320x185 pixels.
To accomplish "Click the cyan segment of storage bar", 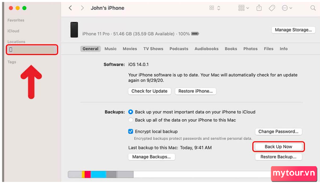I will [x=98, y=174].
